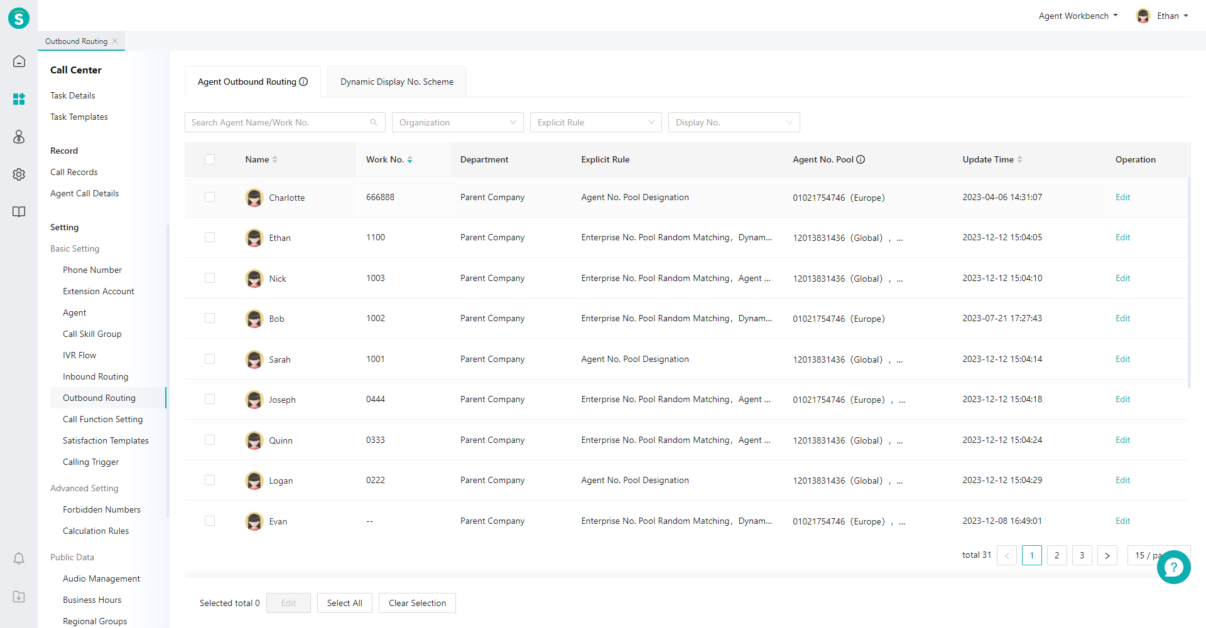The image size is (1206, 628).
Task: Open the 15 per page size dropdown
Action: pos(1149,555)
